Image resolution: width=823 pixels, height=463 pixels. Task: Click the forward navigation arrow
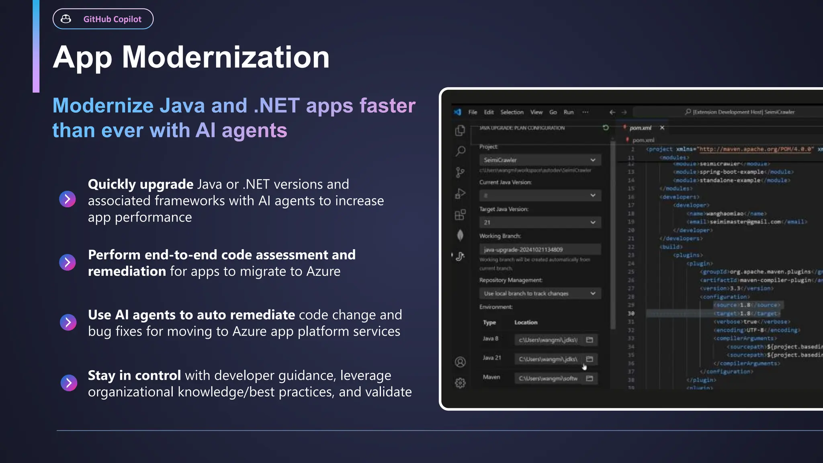(624, 112)
